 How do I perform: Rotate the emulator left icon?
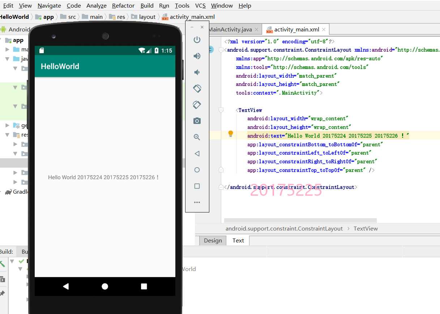pos(197,89)
